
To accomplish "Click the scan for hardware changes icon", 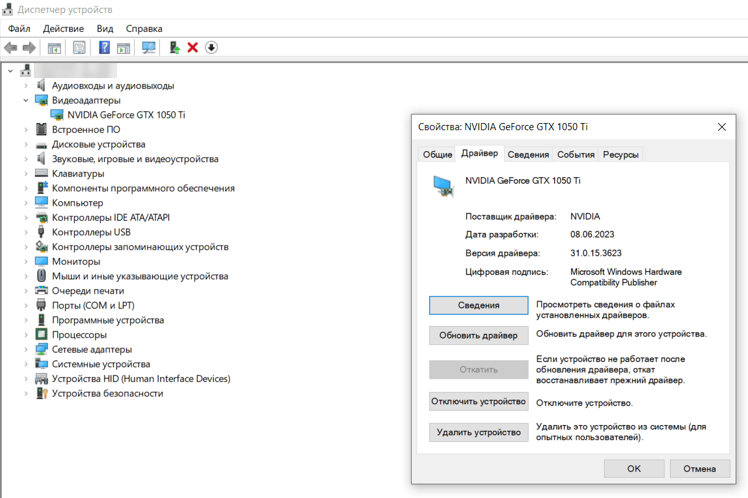I will click(x=149, y=48).
